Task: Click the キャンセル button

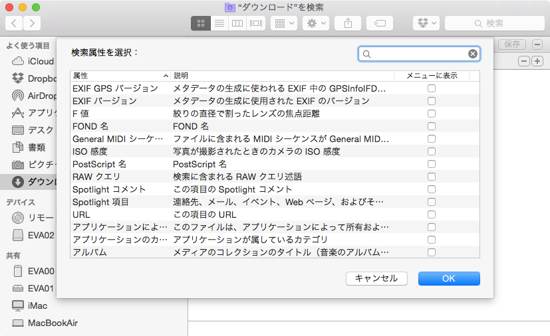Action: click(x=376, y=278)
